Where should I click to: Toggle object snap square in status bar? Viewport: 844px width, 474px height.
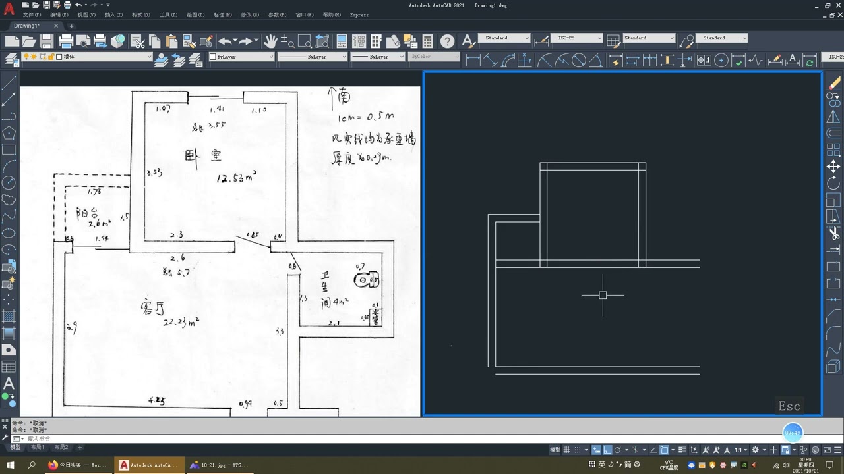point(665,450)
